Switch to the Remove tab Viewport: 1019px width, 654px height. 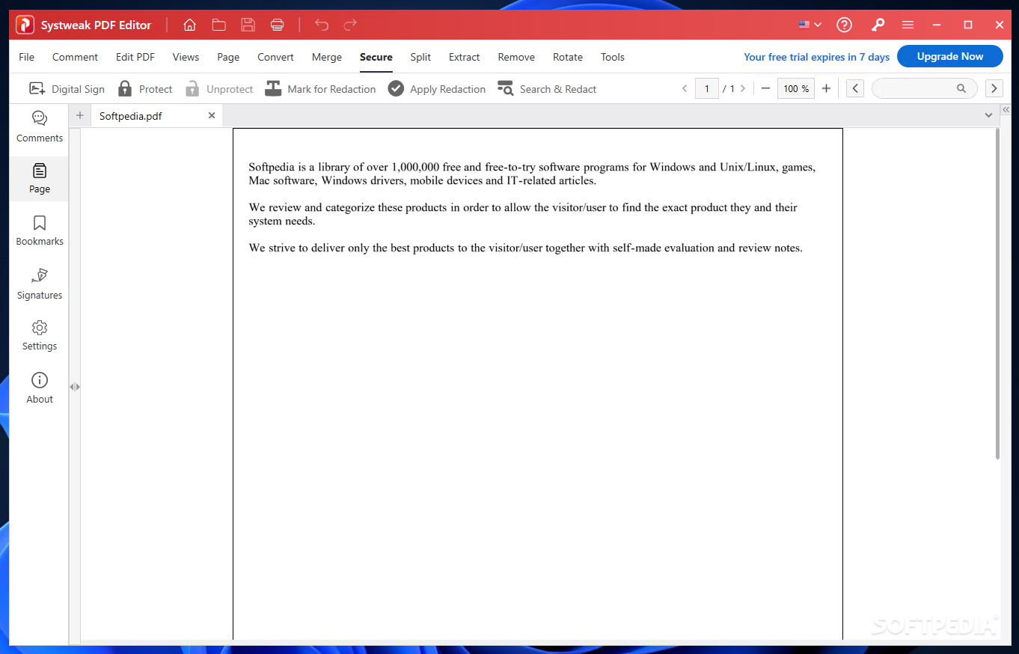[x=516, y=57]
